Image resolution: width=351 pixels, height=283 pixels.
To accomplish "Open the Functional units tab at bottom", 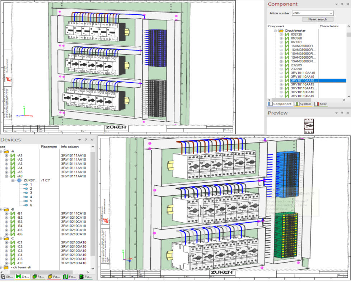I will pos(86,277).
